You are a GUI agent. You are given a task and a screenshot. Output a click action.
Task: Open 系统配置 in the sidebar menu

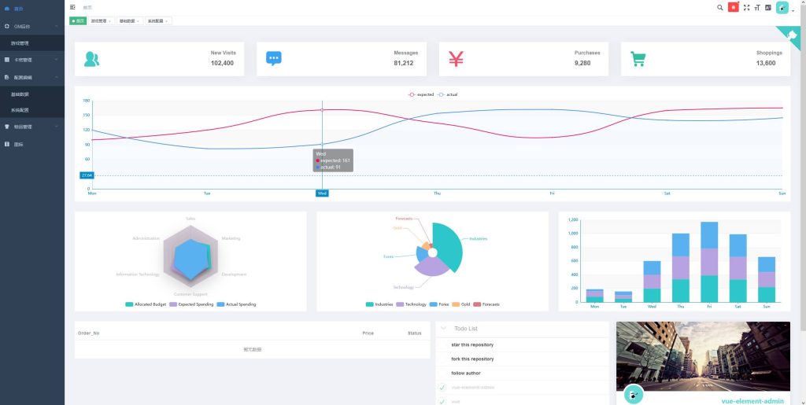point(20,110)
